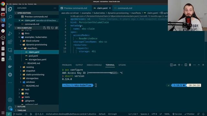Click Spaces: 2 indentation setting
207x116 pixels.
coord(145,114)
